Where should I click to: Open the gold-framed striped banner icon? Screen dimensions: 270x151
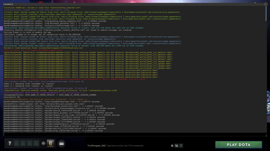[51, 144]
